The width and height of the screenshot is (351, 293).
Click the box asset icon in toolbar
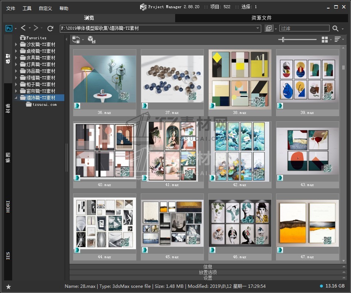[x=91, y=40]
